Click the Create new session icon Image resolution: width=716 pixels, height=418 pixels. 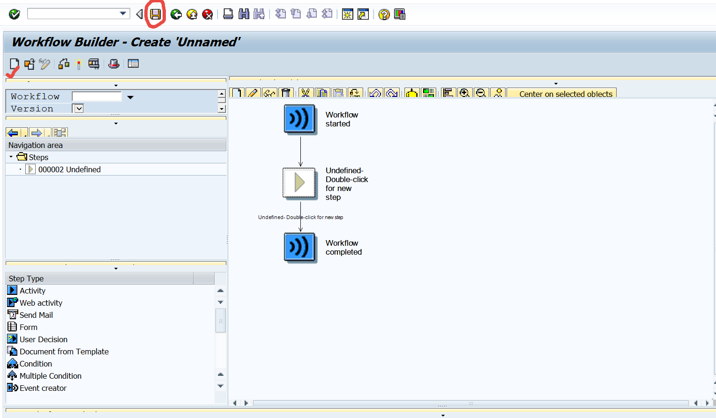(347, 15)
